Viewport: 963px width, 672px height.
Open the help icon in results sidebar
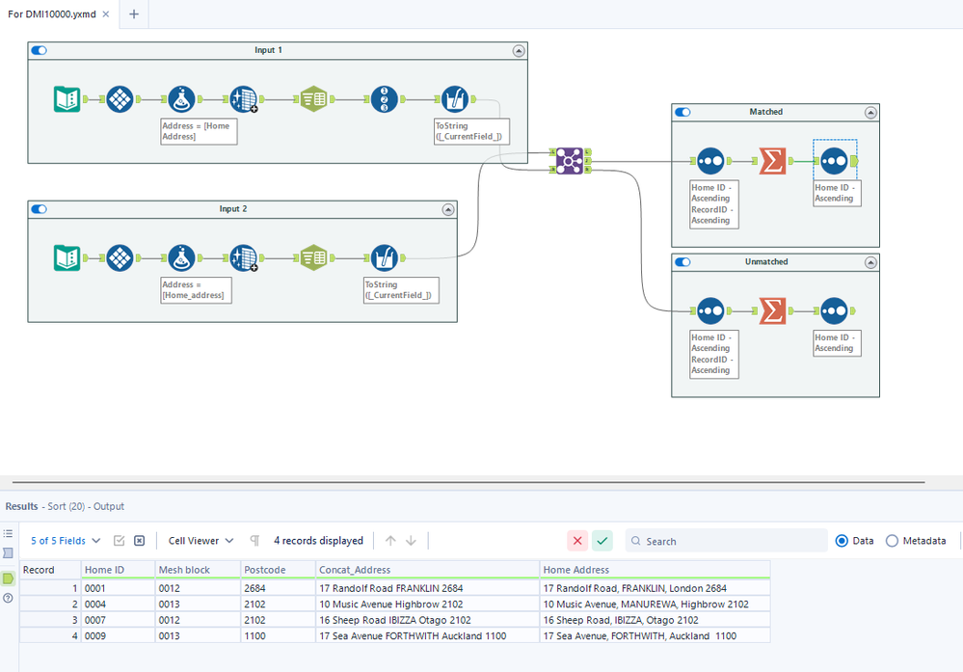click(8, 598)
